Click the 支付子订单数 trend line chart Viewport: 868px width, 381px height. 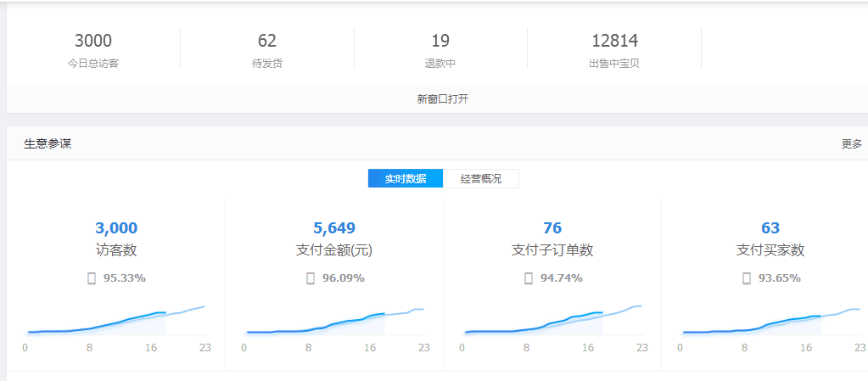(x=552, y=321)
